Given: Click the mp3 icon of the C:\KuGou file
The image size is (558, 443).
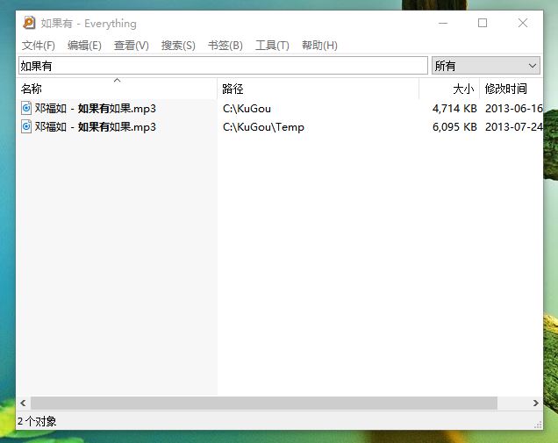Looking at the screenshot, I should [26, 109].
